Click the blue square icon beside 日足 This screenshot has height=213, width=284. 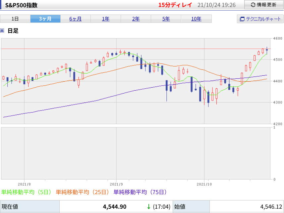(2, 30)
